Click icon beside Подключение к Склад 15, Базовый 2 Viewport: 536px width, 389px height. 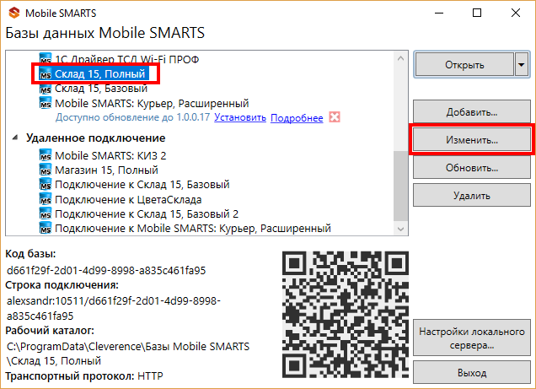pyautogui.click(x=46, y=213)
